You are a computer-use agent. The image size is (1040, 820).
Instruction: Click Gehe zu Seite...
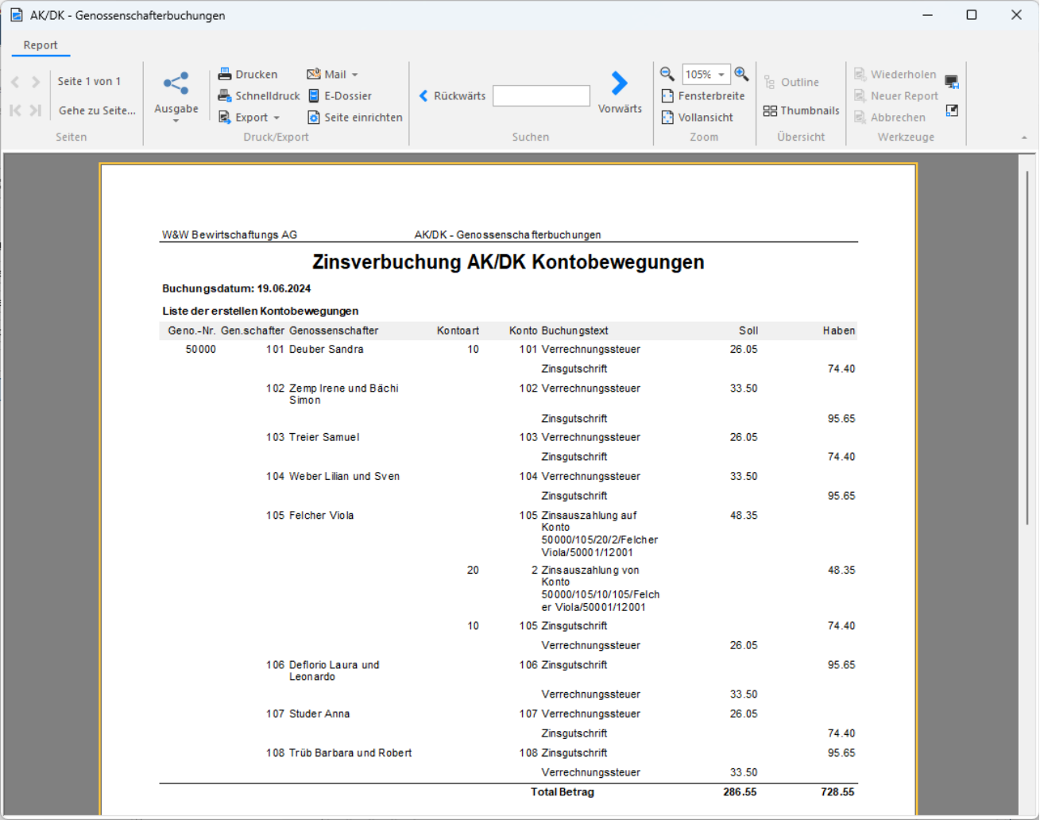pos(97,110)
